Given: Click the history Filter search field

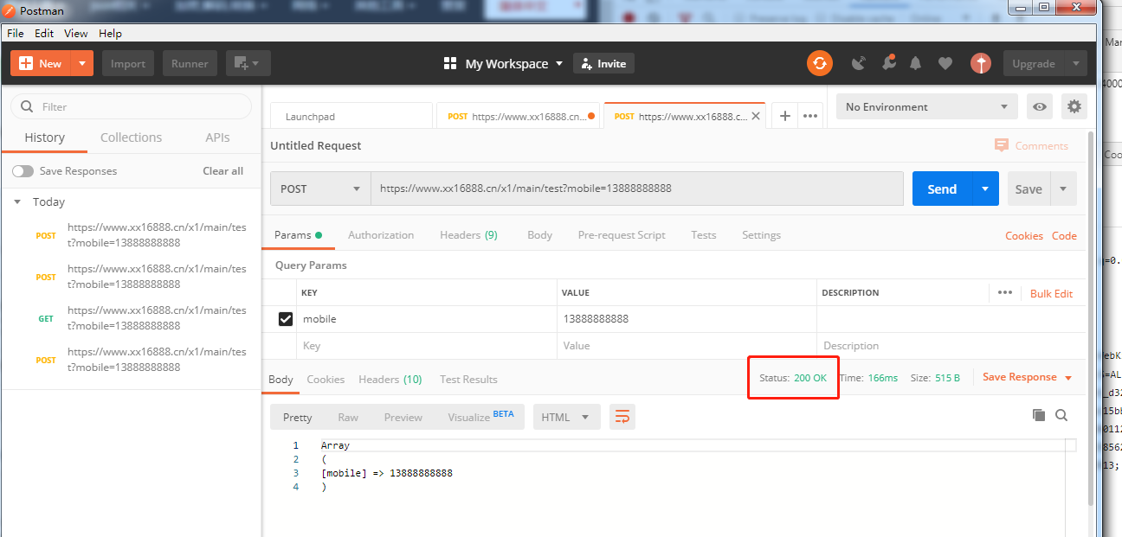Looking at the screenshot, I should click(x=131, y=107).
